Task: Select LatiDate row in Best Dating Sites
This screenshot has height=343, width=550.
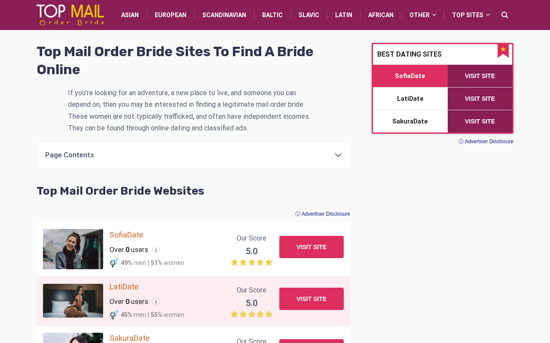Action: click(410, 99)
